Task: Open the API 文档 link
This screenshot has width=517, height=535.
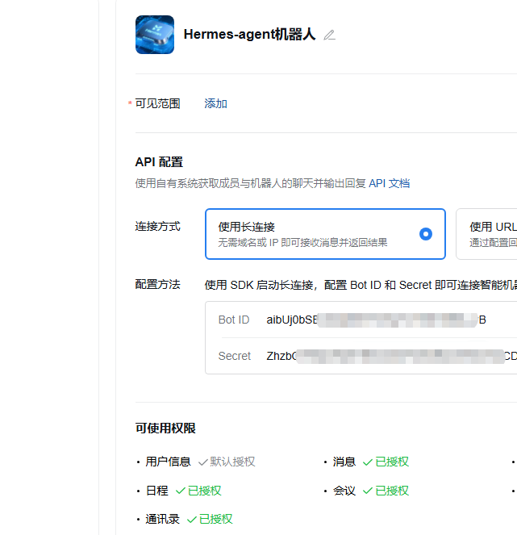Action: point(390,183)
